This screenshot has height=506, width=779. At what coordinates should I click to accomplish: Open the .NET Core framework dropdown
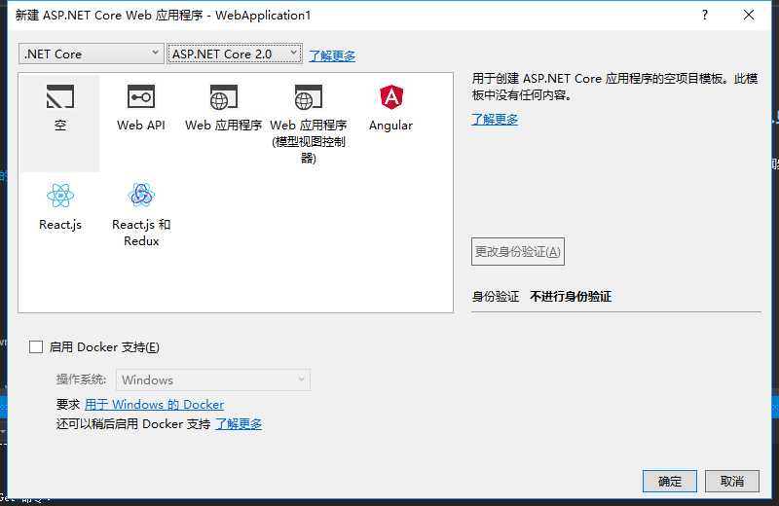(x=92, y=54)
